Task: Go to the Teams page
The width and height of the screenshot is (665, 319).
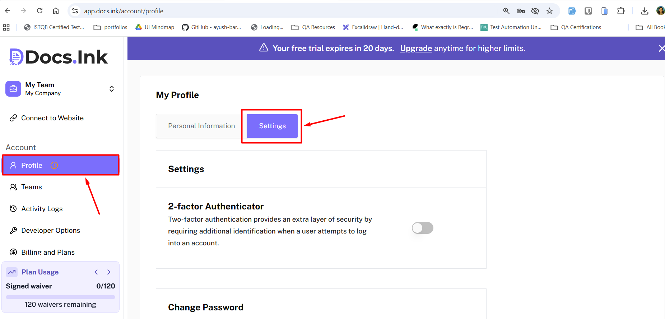Action: (31, 187)
